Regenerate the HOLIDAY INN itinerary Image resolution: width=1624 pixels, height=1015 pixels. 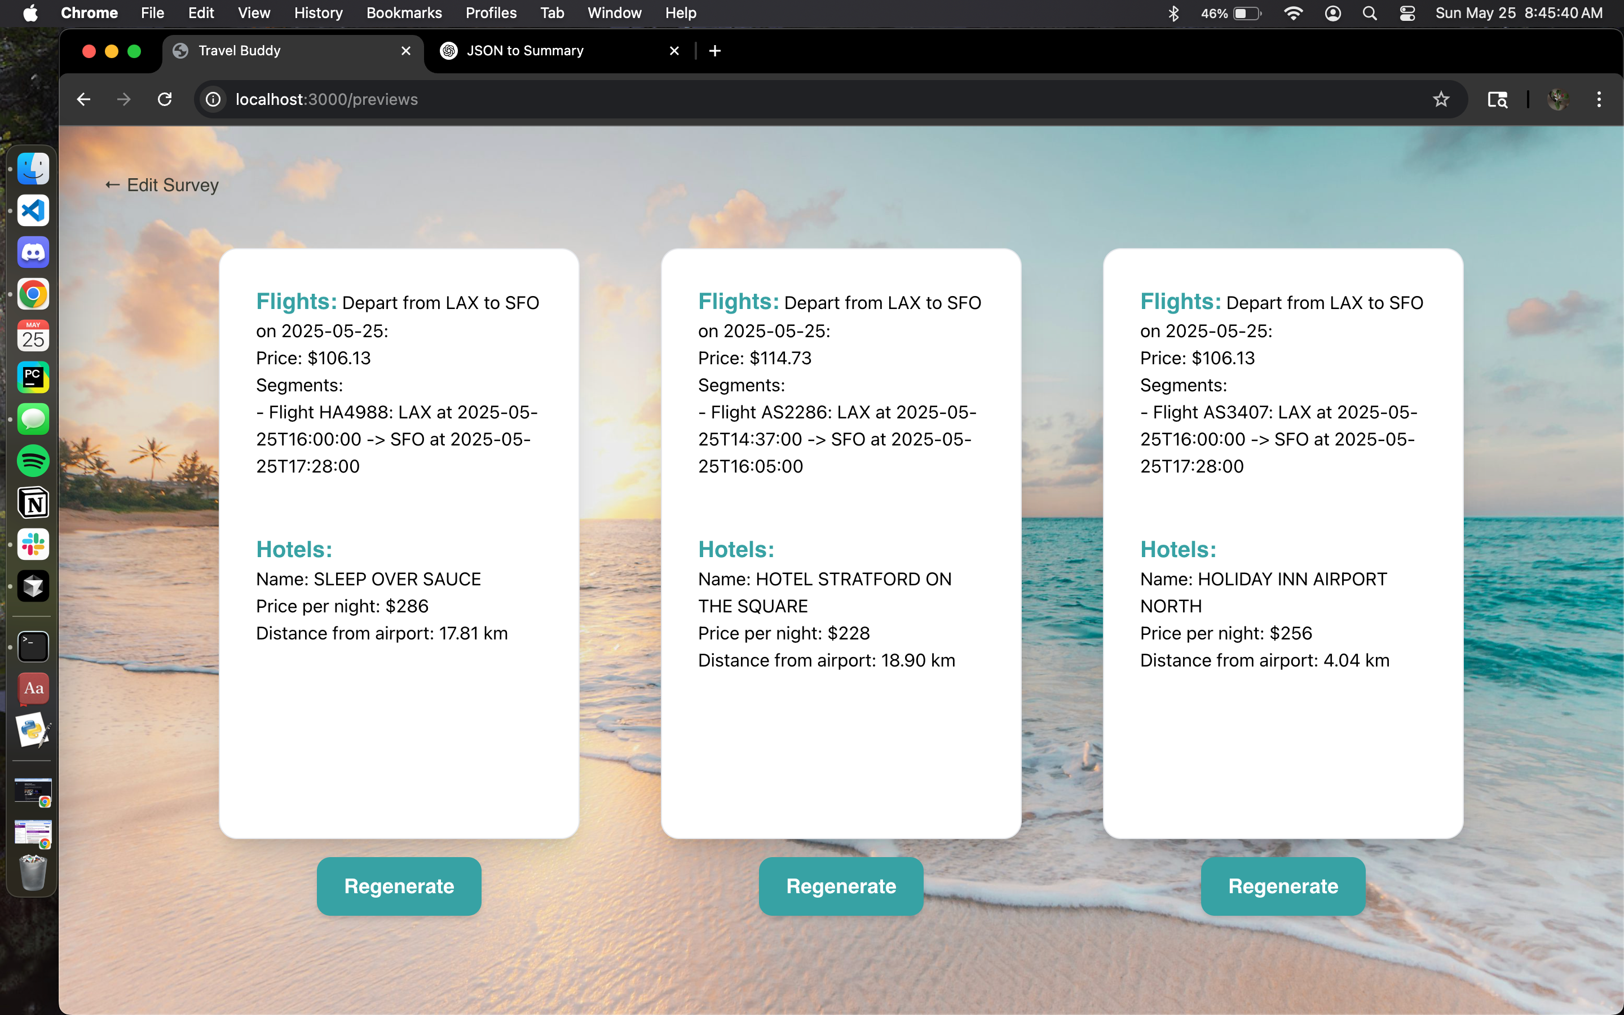pyautogui.click(x=1282, y=886)
